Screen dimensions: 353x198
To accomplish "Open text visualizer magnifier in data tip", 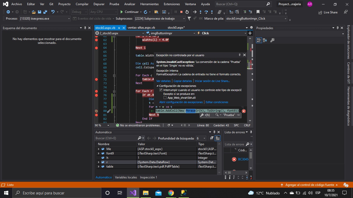I will coord(217,115).
